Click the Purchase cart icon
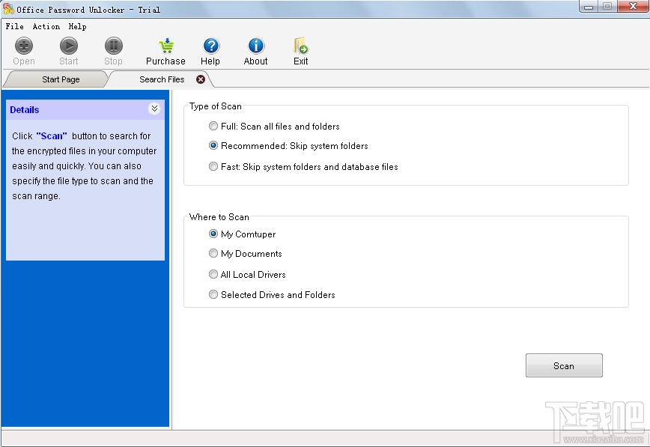The width and height of the screenshot is (650, 447). tap(165, 45)
